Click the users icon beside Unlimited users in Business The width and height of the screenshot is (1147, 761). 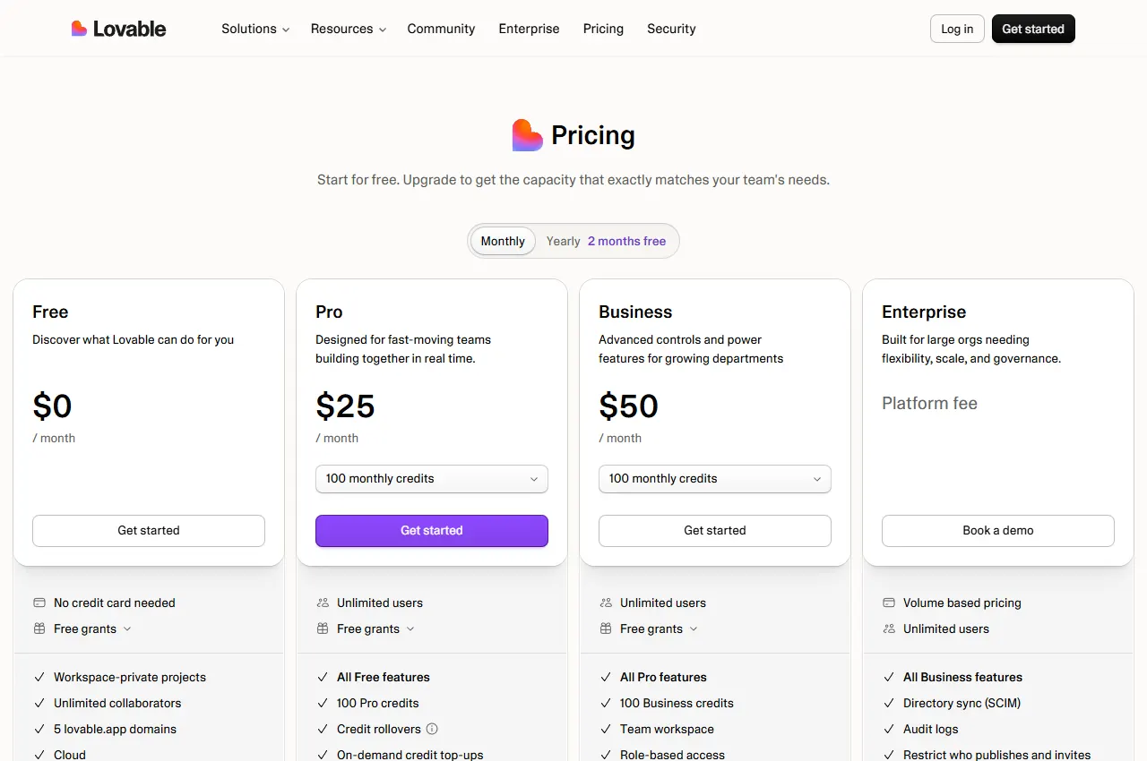tap(606, 603)
